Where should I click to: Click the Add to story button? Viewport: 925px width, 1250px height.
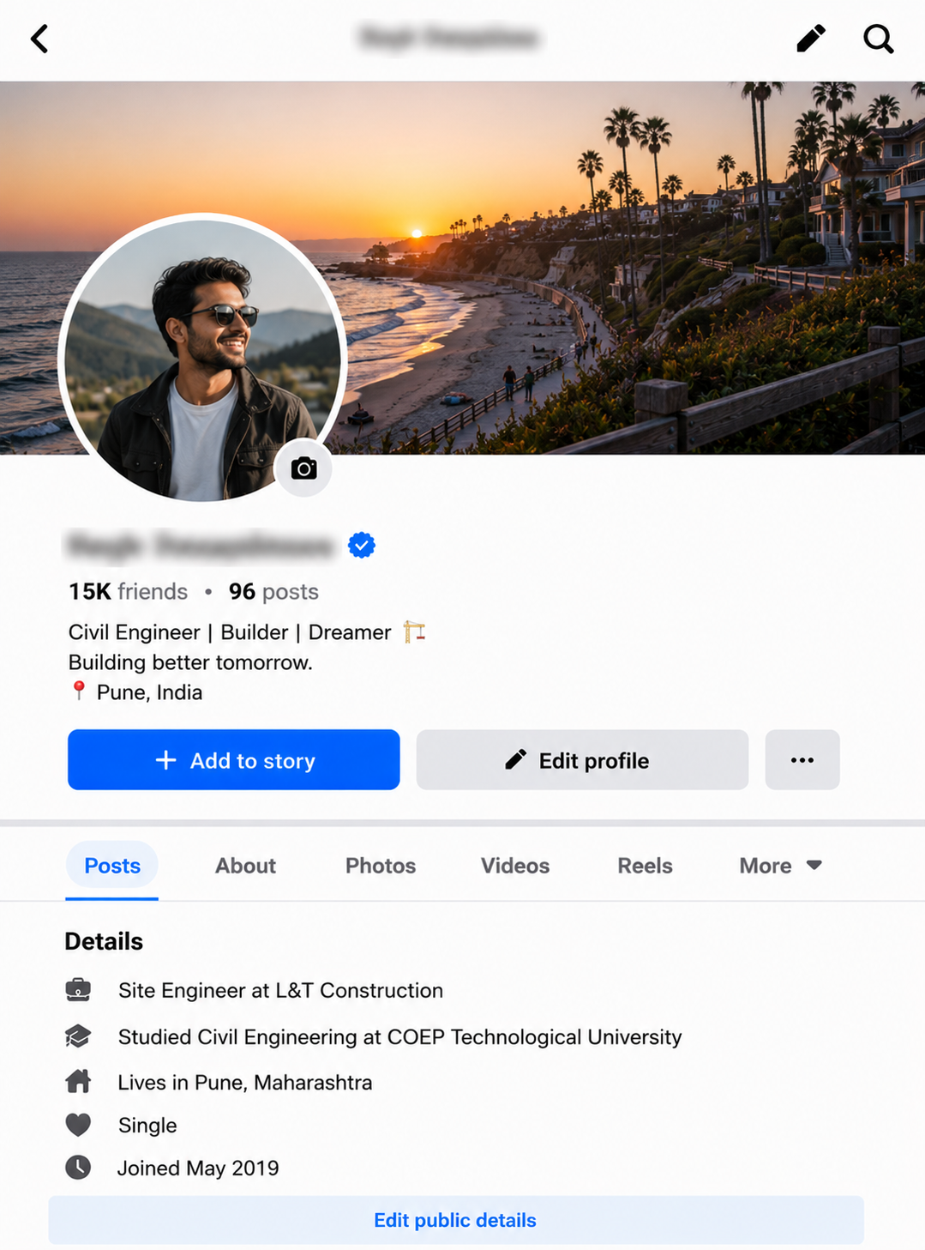tap(234, 760)
